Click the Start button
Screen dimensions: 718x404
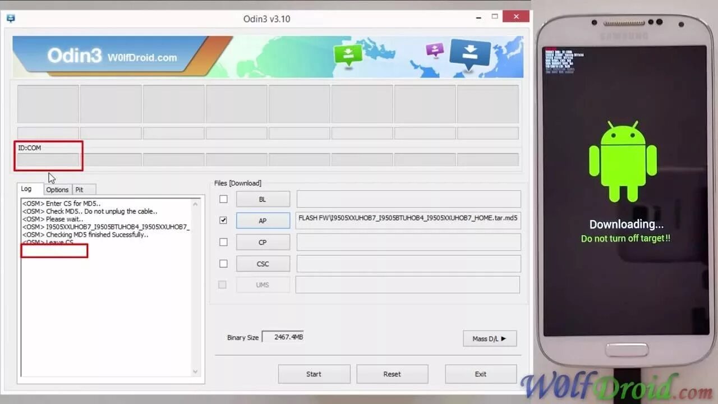coord(314,374)
